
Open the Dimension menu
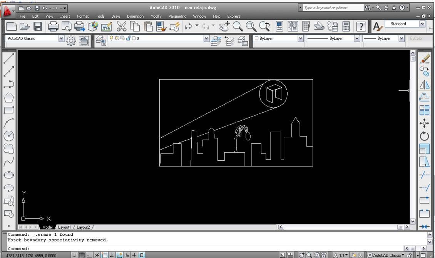(136, 17)
